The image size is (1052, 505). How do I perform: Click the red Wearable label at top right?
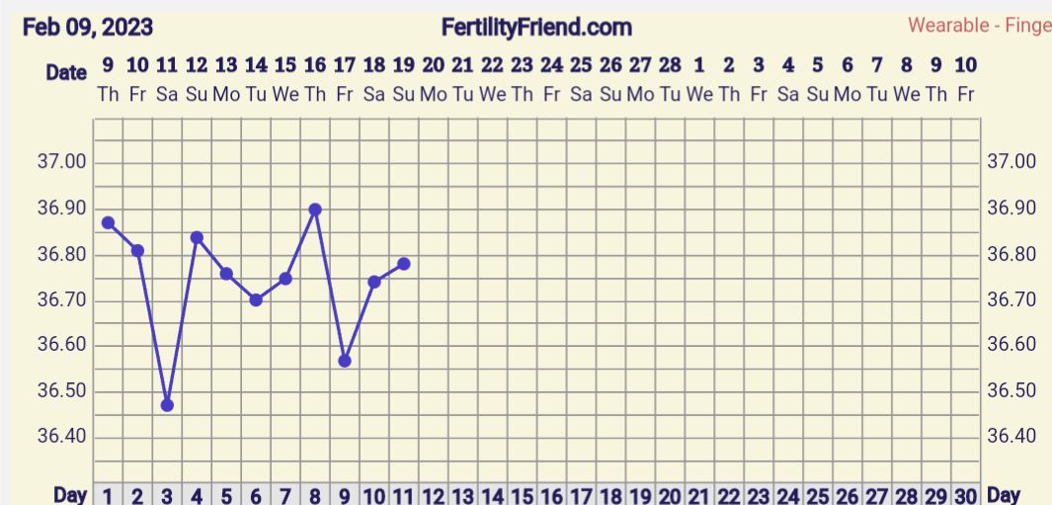point(979,26)
